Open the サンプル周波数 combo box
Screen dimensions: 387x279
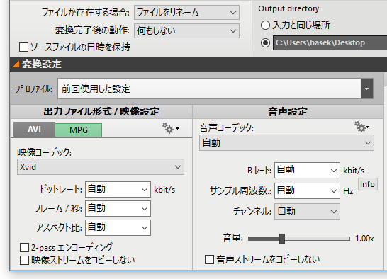[307, 190]
